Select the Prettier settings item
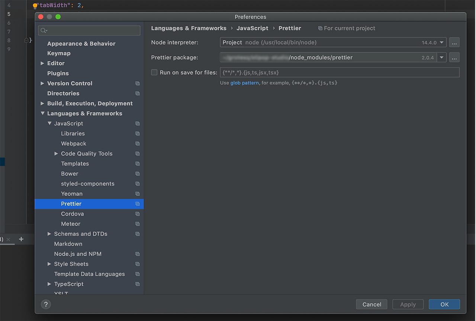 pyautogui.click(x=89, y=204)
